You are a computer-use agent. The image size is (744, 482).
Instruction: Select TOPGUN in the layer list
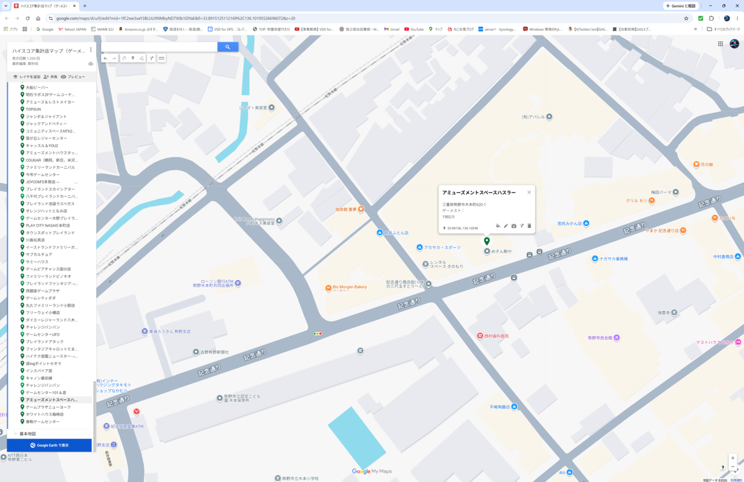(33, 110)
